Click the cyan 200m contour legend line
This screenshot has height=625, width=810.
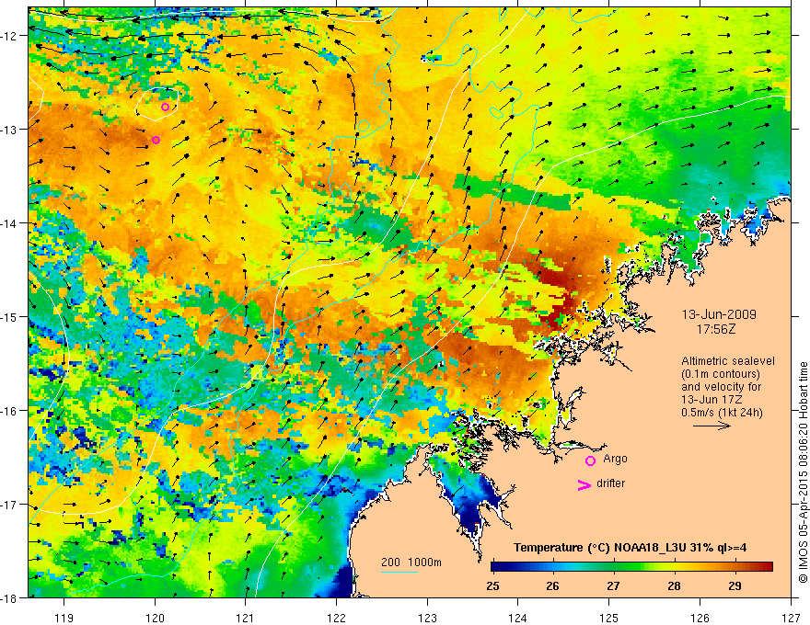tap(399, 573)
